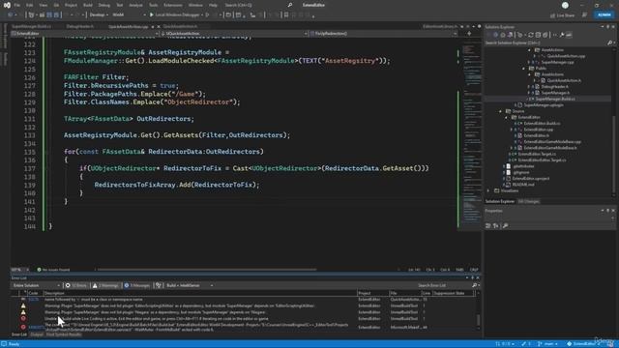Open the File menu

pos(17,5)
